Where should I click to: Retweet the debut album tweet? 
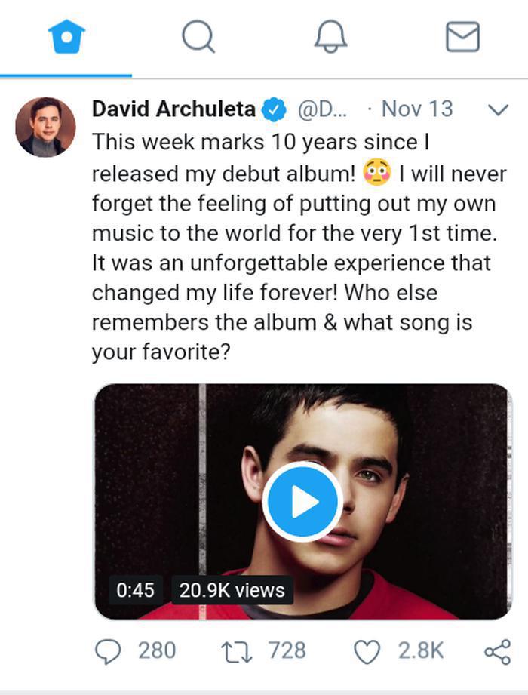point(237,651)
